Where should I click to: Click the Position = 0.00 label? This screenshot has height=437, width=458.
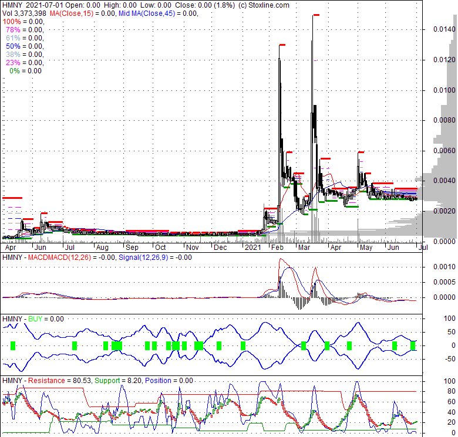point(169,381)
